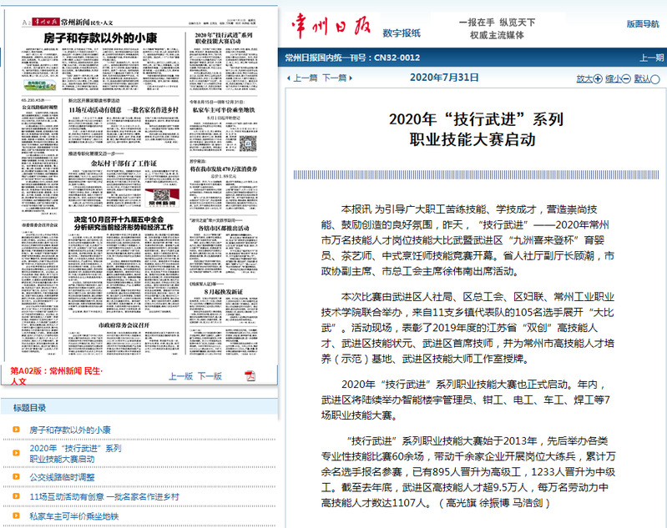The image size is (667, 528).
Task: Click the 默认 default-size circle icon
Action: (x=655, y=79)
